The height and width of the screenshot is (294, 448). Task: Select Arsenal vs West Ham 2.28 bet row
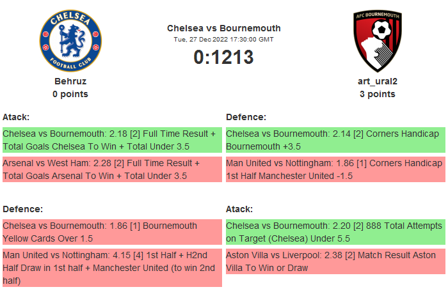pos(111,169)
